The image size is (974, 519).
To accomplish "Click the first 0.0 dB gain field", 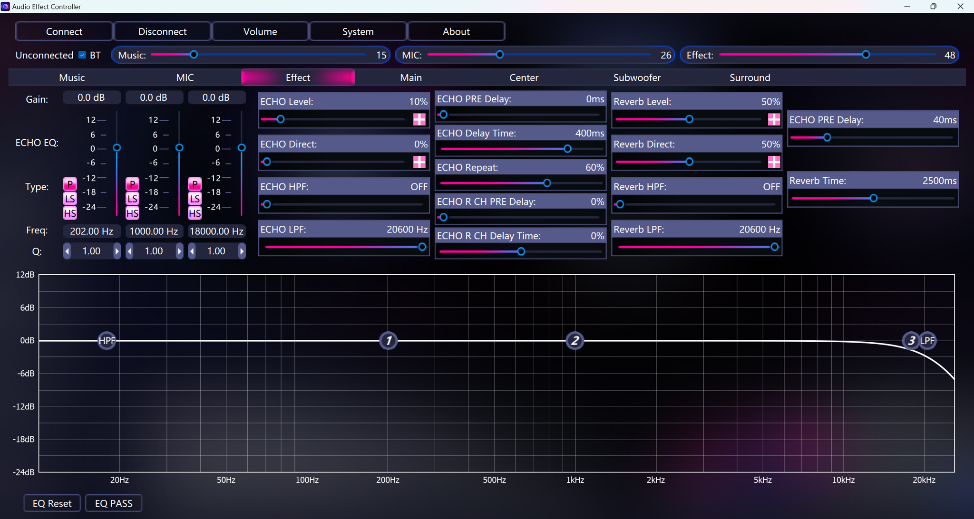I will (91, 97).
